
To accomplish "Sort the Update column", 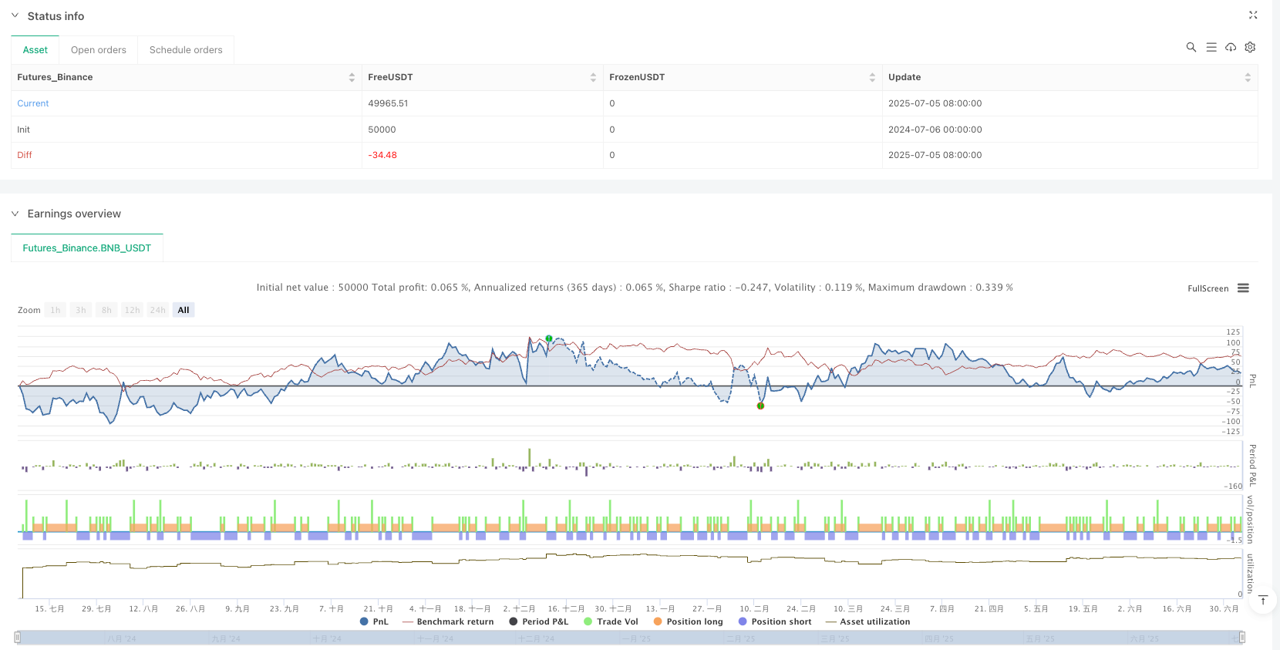I will coord(1247,77).
